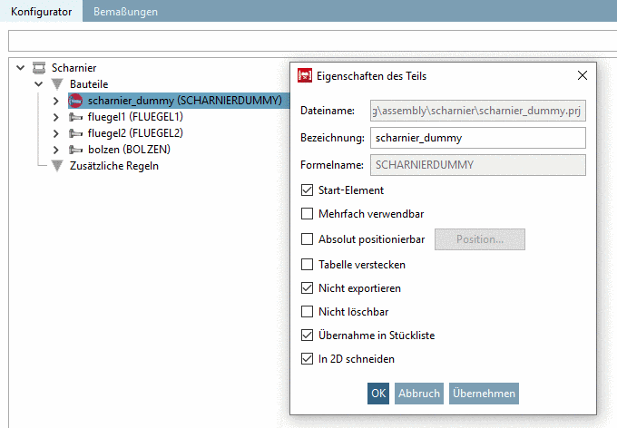The image size is (617, 428).
Task: Open the Konfigurator tab
Action: click(x=42, y=12)
